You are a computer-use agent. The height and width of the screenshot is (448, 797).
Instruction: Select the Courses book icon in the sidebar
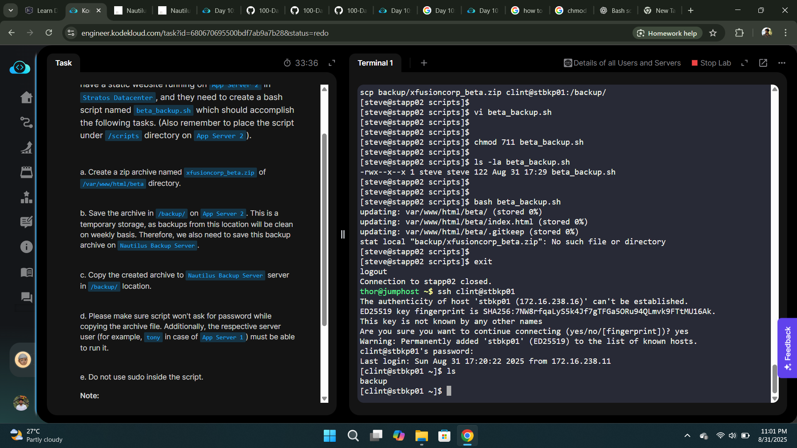26,272
